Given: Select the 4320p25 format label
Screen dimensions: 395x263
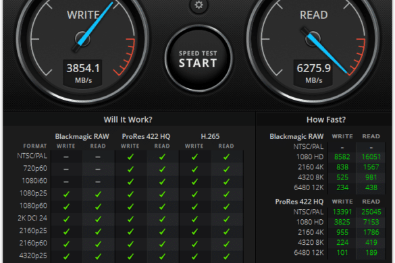Looking at the screenshot, I should 33,256.
